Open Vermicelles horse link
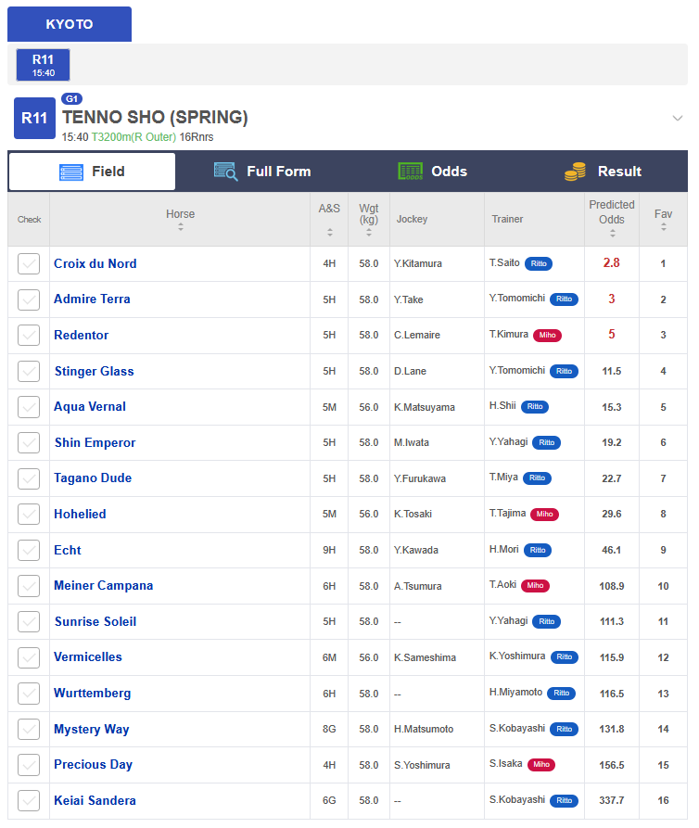This screenshot has width=699, height=828. click(x=88, y=656)
